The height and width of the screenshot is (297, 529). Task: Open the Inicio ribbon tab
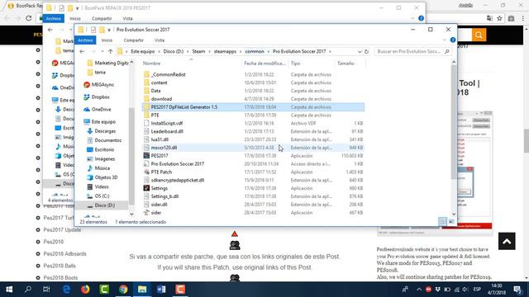(x=107, y=40)
